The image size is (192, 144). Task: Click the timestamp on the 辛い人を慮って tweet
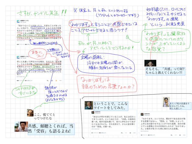click(21, 77)
